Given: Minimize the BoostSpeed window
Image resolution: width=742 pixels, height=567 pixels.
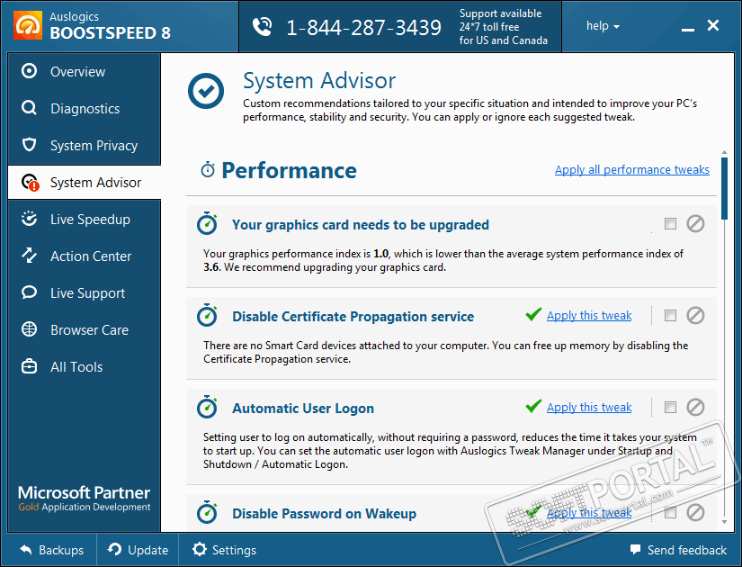Looking at the screenshot, I should click(x=687, y=28).
